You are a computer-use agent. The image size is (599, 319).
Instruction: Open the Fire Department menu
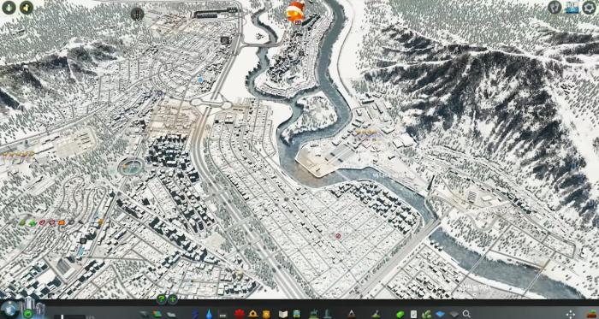click(253, 314)
